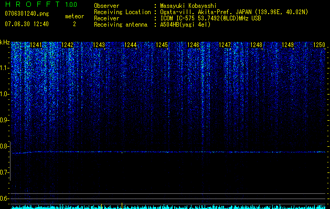
Task: Click the Receiving antenna label
Action: (x=121, y=25)
